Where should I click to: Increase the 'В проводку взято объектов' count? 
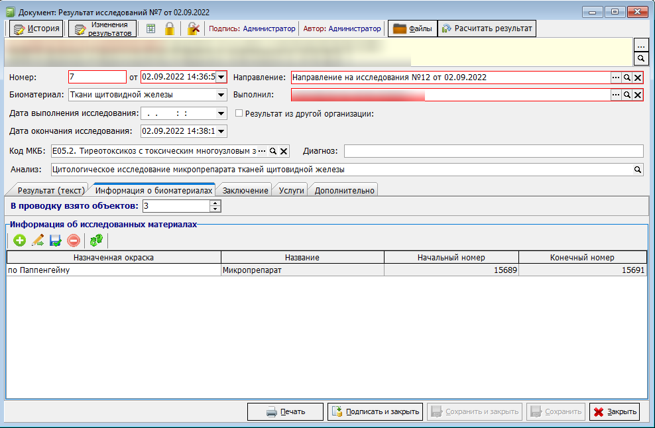point(215,203)
